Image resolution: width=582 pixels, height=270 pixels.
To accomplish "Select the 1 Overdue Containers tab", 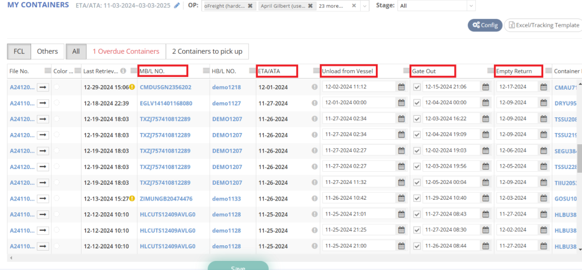I will click(126, 51).
